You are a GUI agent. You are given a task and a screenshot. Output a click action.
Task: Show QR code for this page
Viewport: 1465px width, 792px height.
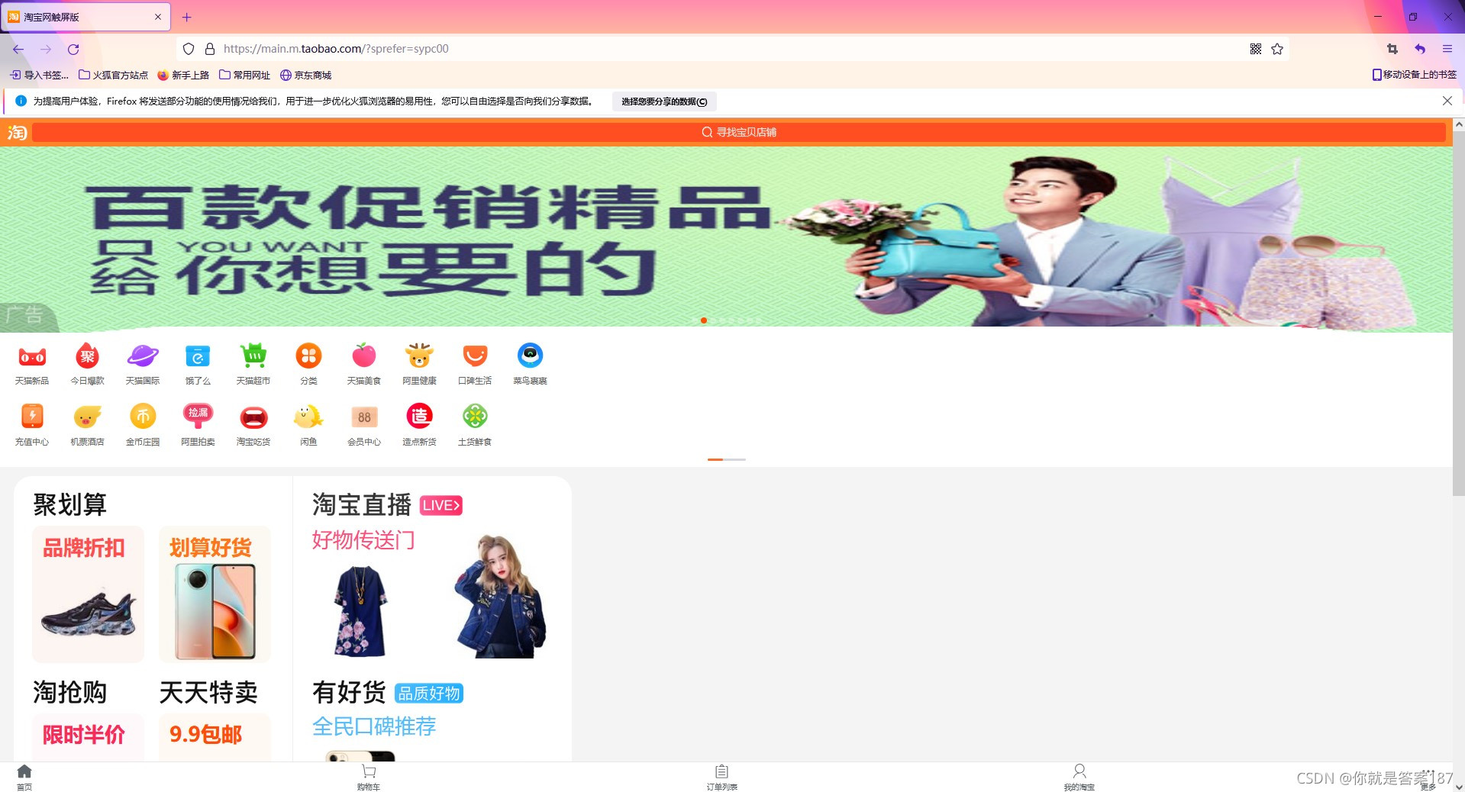click(x=1256, y=49)
